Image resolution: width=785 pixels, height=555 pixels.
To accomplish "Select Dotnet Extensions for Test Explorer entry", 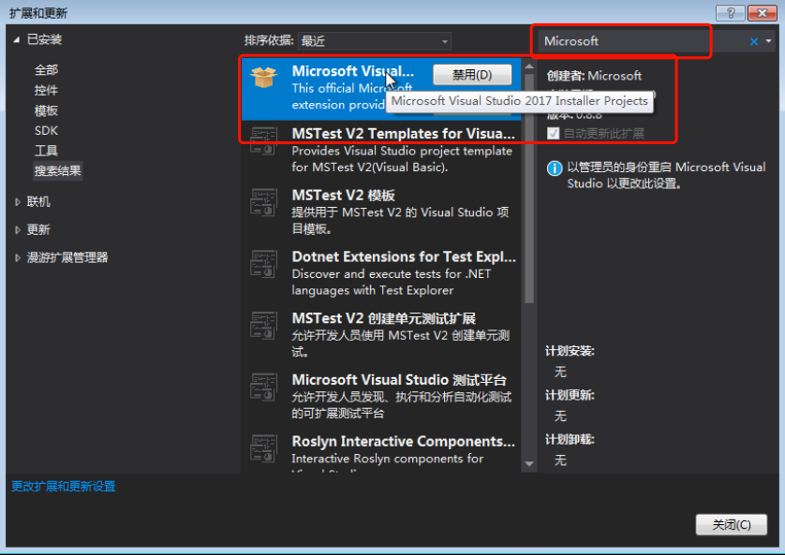I will 381,273.
